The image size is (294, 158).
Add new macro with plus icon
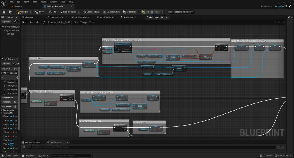15,102
